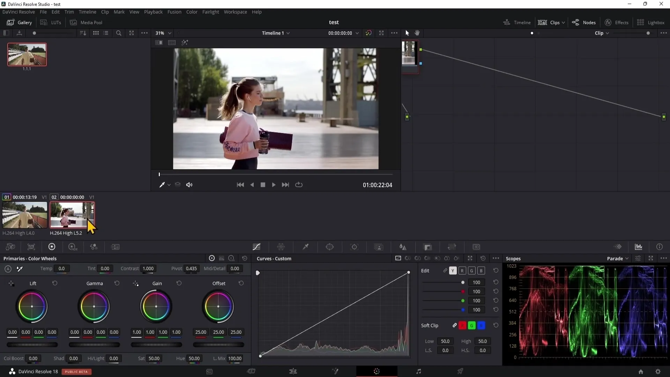Open the Curves panel options menu
The height and width of the screenshot is (377, 670).
tap(496, 258)
